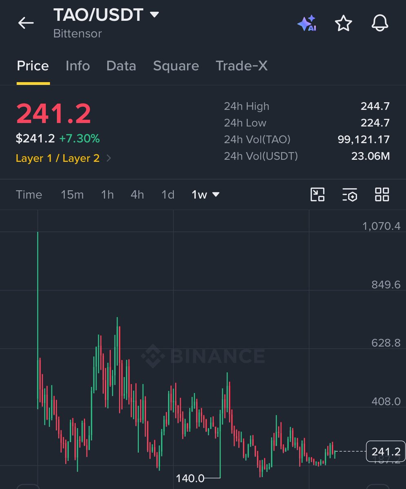Click the 849.6 price axis label
406x489 pixels.
[386, 284]
